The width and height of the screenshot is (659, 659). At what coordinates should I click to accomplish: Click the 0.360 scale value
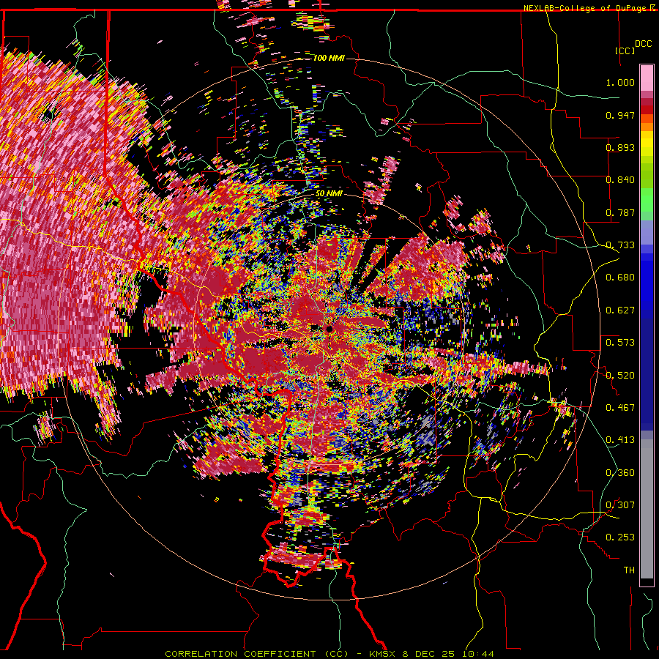[x=620, y=472]
